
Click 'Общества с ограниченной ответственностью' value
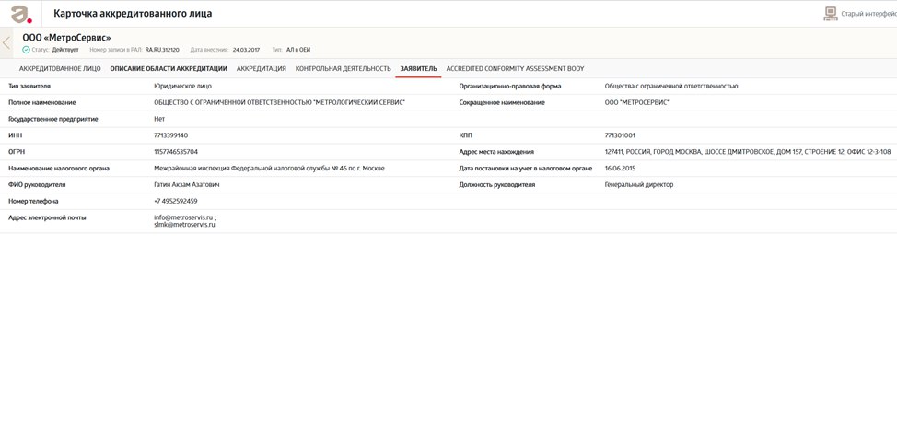pyautogui.click(x=671, y=87)
